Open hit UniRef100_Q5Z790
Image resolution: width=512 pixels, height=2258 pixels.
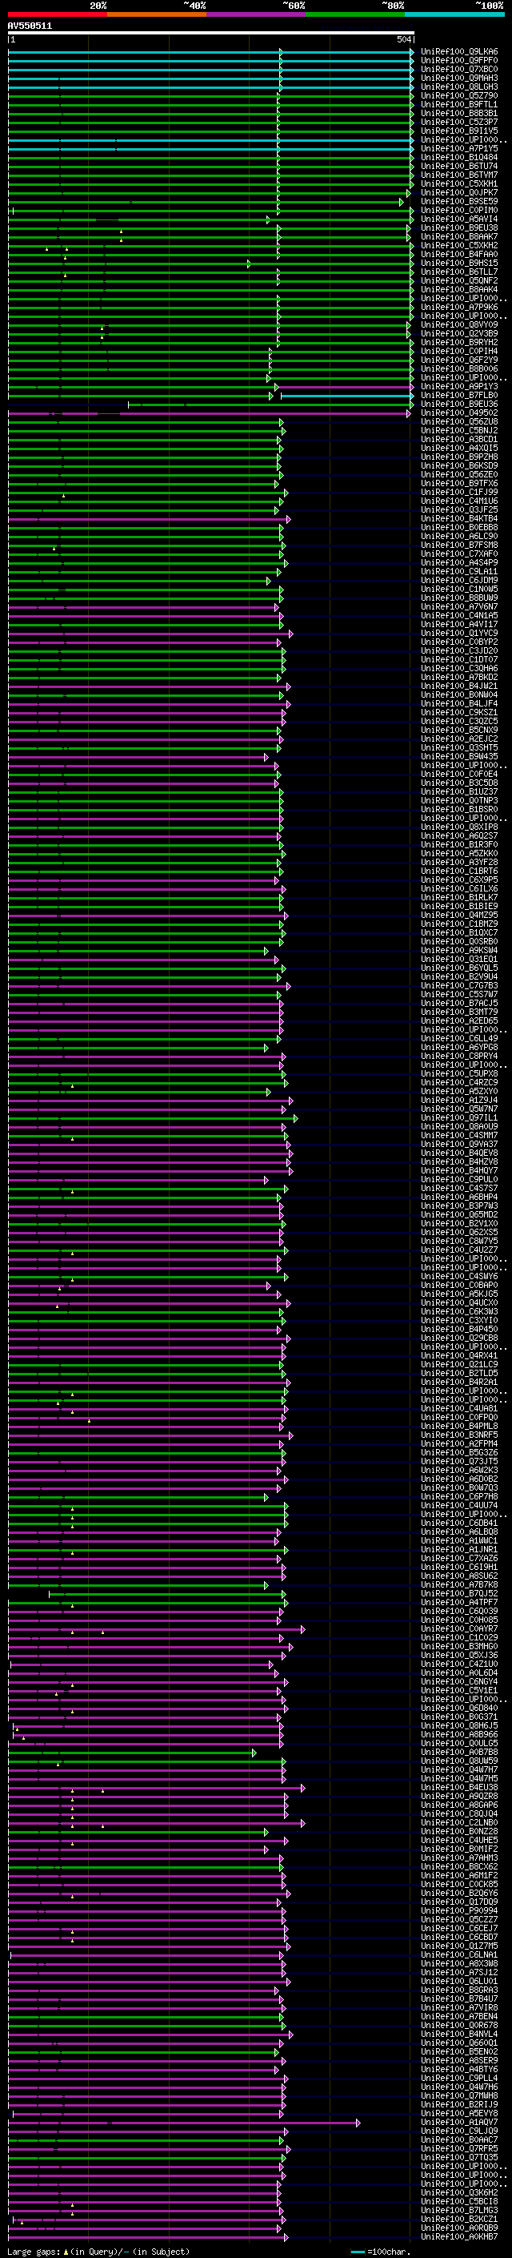pos(459,95)
